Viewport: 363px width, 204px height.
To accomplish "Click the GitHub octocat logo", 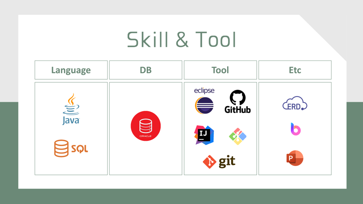I will click(237, 102).
